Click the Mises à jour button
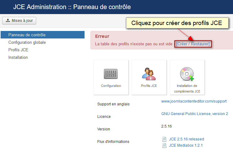Image resolution: width=233 pixels, height=152 pixels. click(19, 21)
